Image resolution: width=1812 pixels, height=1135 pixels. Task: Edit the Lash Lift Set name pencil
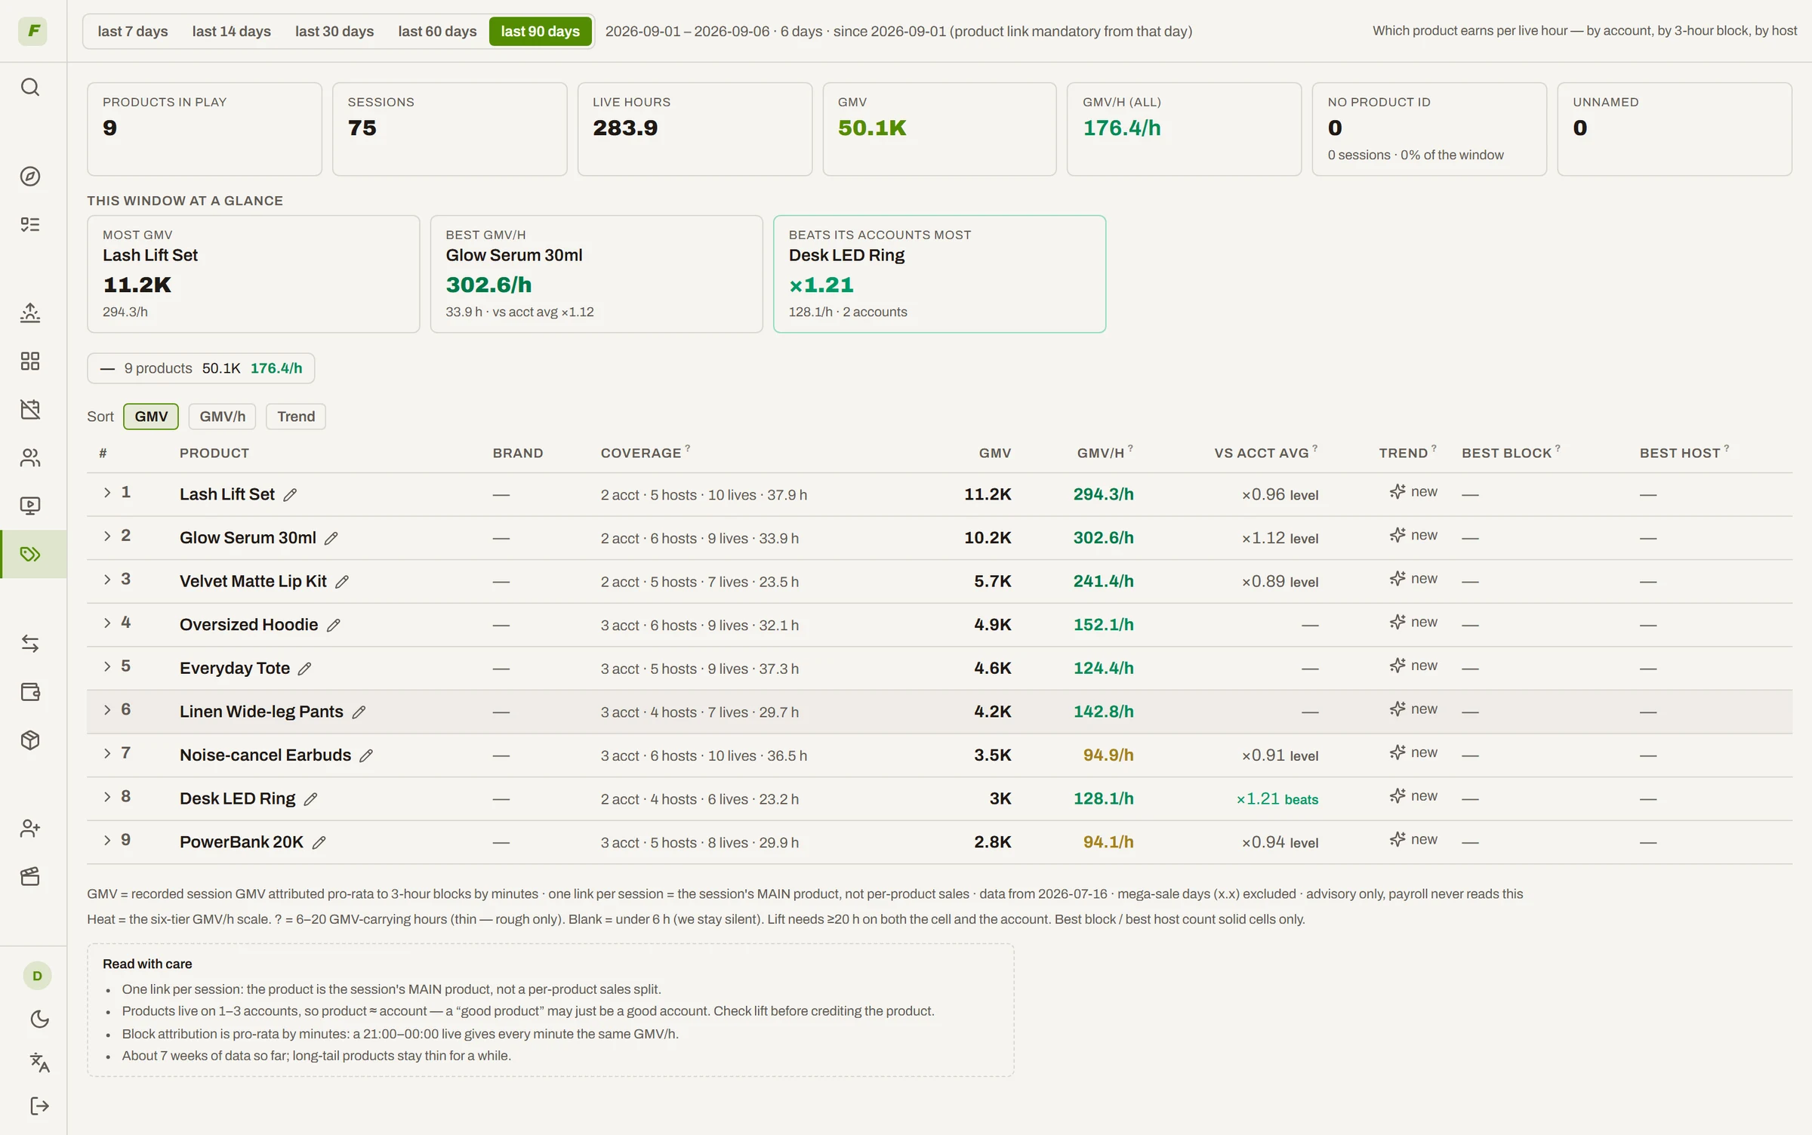point(290,495)
